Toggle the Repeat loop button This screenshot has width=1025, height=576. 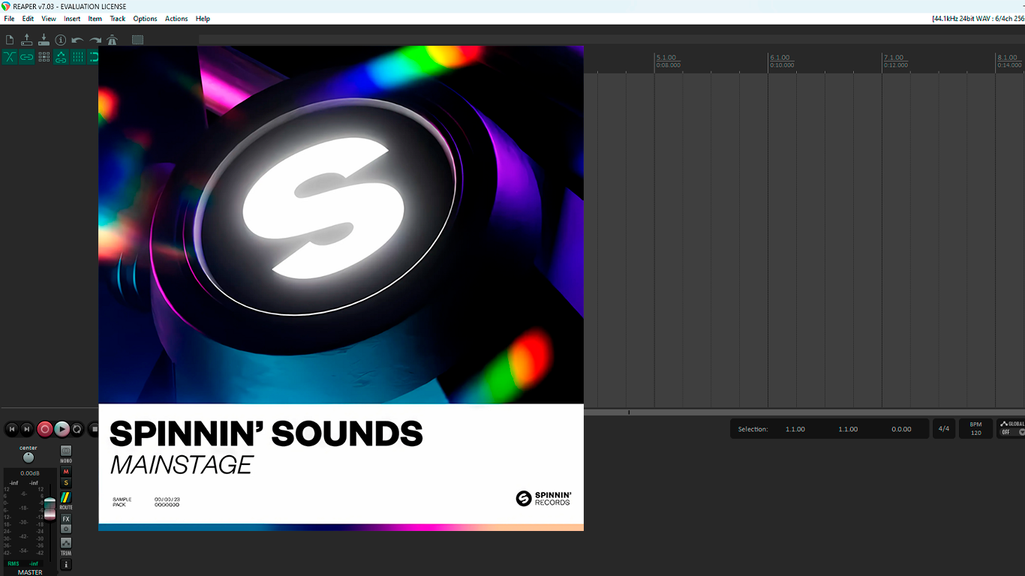pyautogui.click(x=77, y=429)
